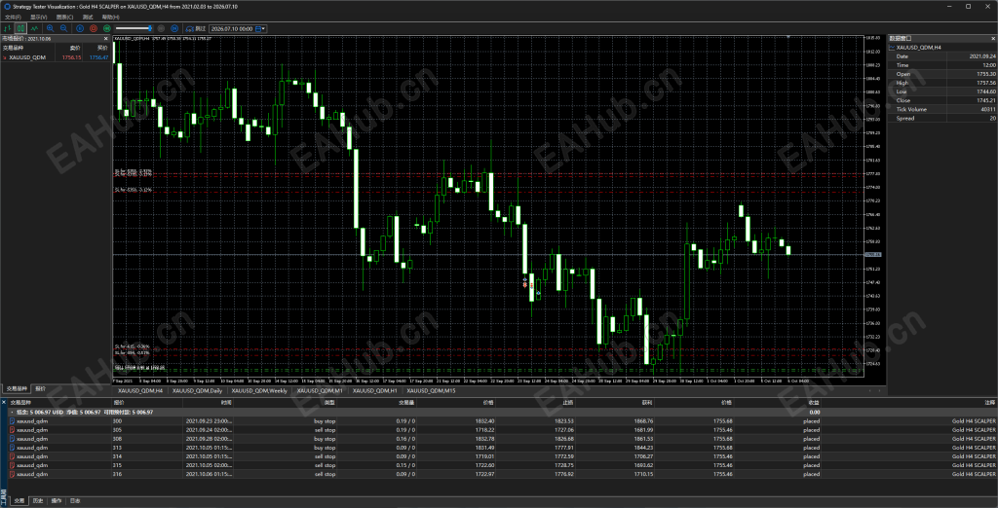Viewport: 998px width, 508px height.
Task: Click the blue circular toolbar icon after zoom
Action: [x=80, y=28]
